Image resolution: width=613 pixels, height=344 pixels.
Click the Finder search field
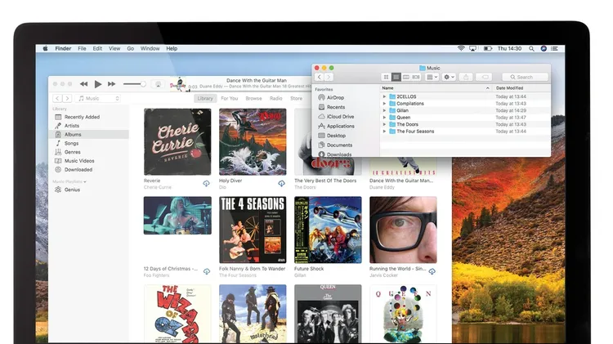[x=525, y=77]
